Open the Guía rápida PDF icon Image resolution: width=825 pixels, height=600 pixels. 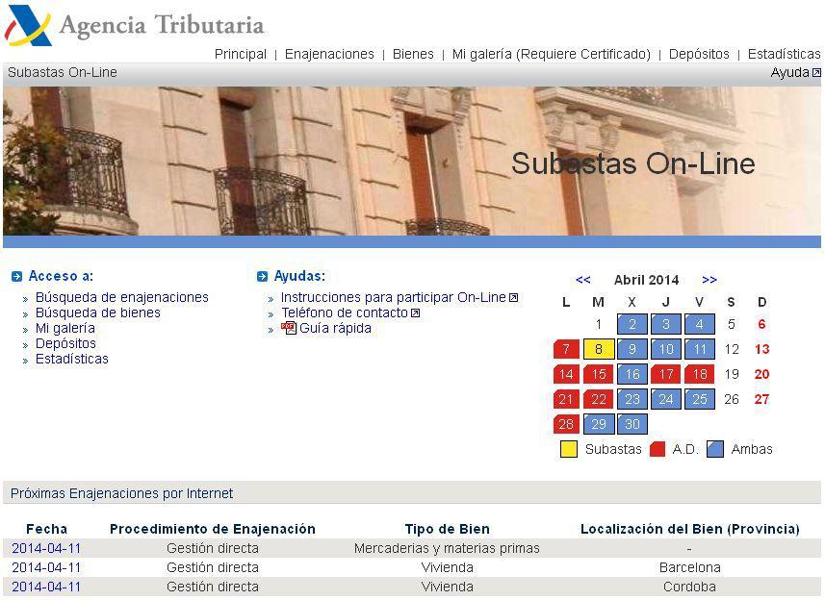[x=289, y=328]
